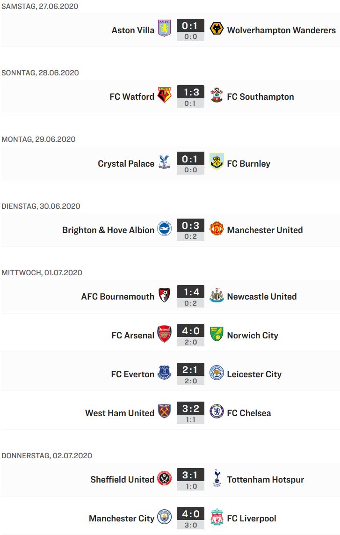Click the Aston Villa club crest
Screen dimensions: 340x535
(x=164, y=28)
